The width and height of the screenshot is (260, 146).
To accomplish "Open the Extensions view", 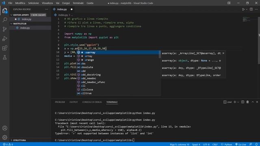I will 4,48.
